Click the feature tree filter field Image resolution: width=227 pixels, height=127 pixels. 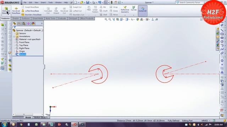pyautogui.click(x=28, y=27)
